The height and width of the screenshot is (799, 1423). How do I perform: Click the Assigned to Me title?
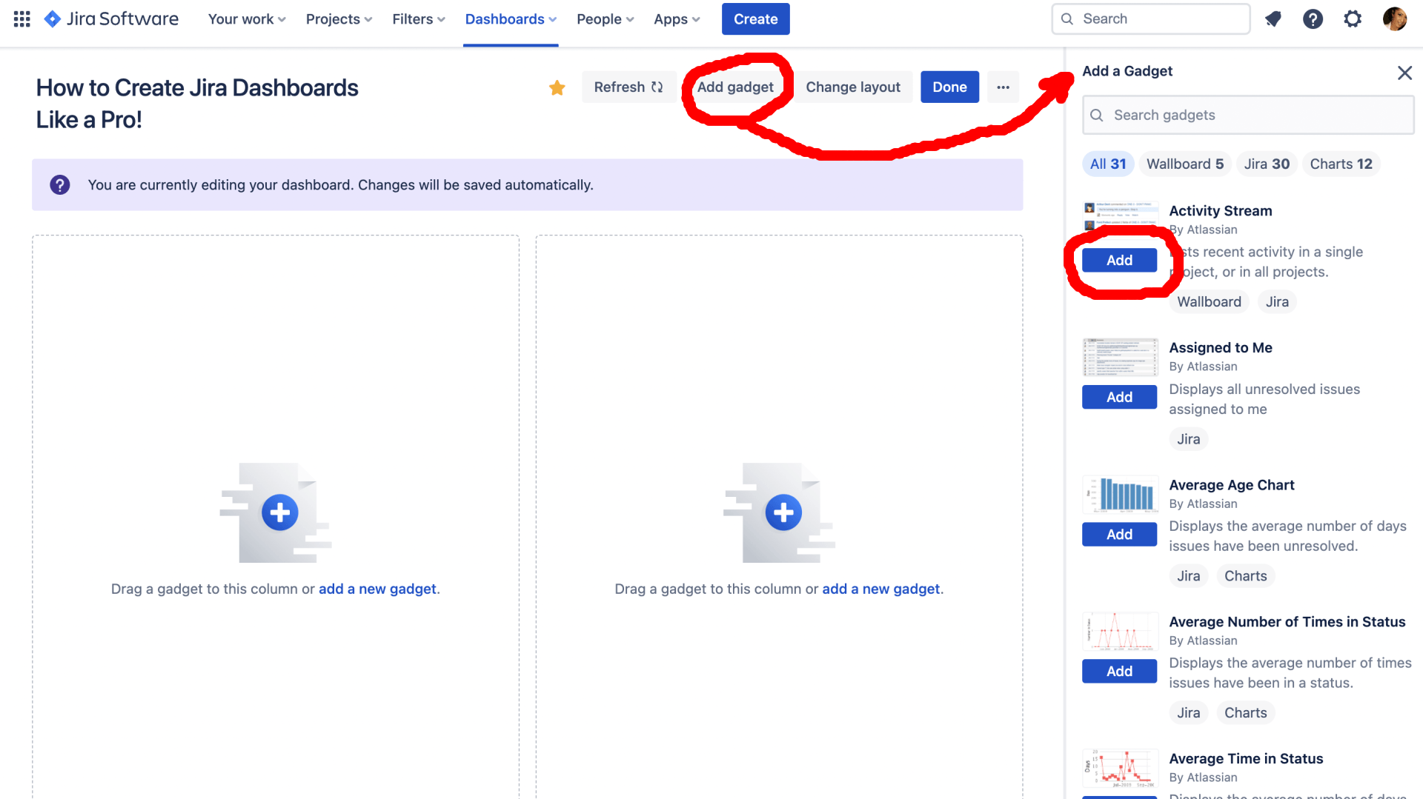1220,348
